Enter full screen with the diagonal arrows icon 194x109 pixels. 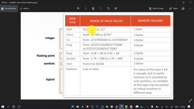[x=190, y=101]
